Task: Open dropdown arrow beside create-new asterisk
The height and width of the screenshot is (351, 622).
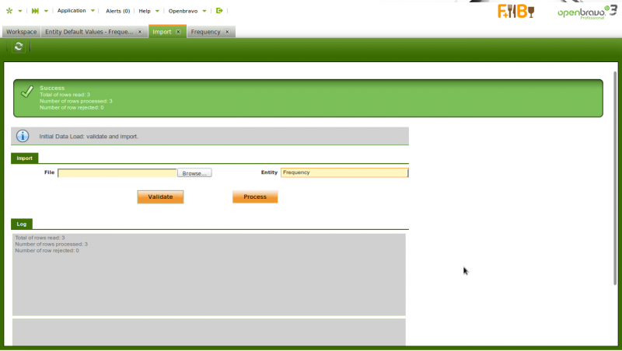Action: 20,12
